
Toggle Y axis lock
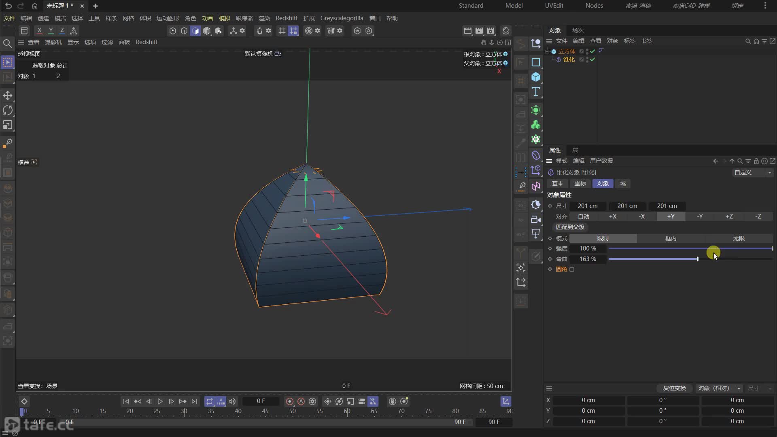point(51,31)
